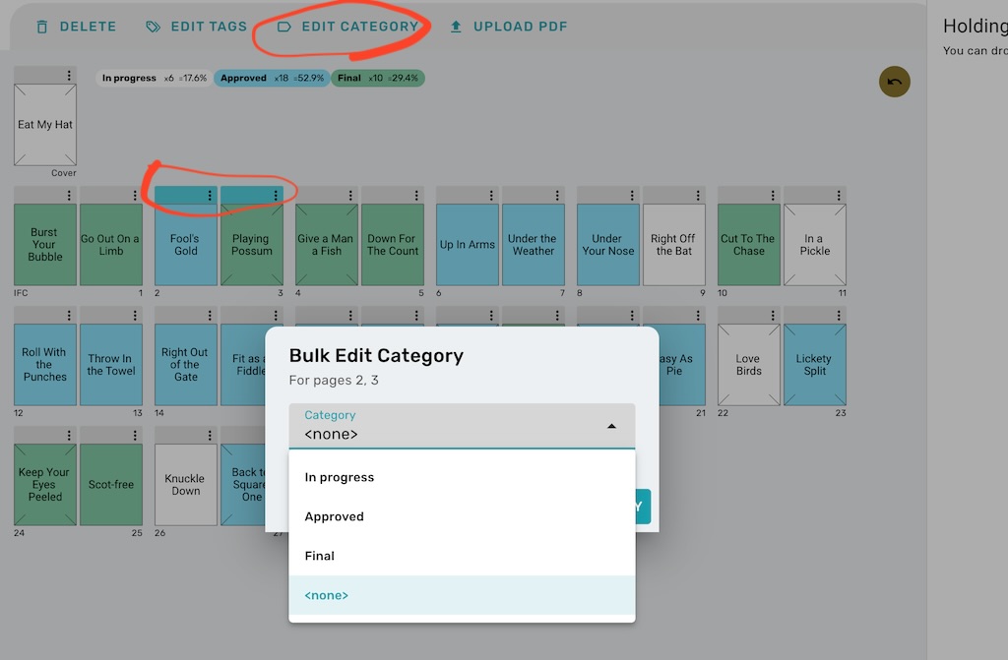Select the Cut To The Chase page thumbnail

[x=748, y=246]
